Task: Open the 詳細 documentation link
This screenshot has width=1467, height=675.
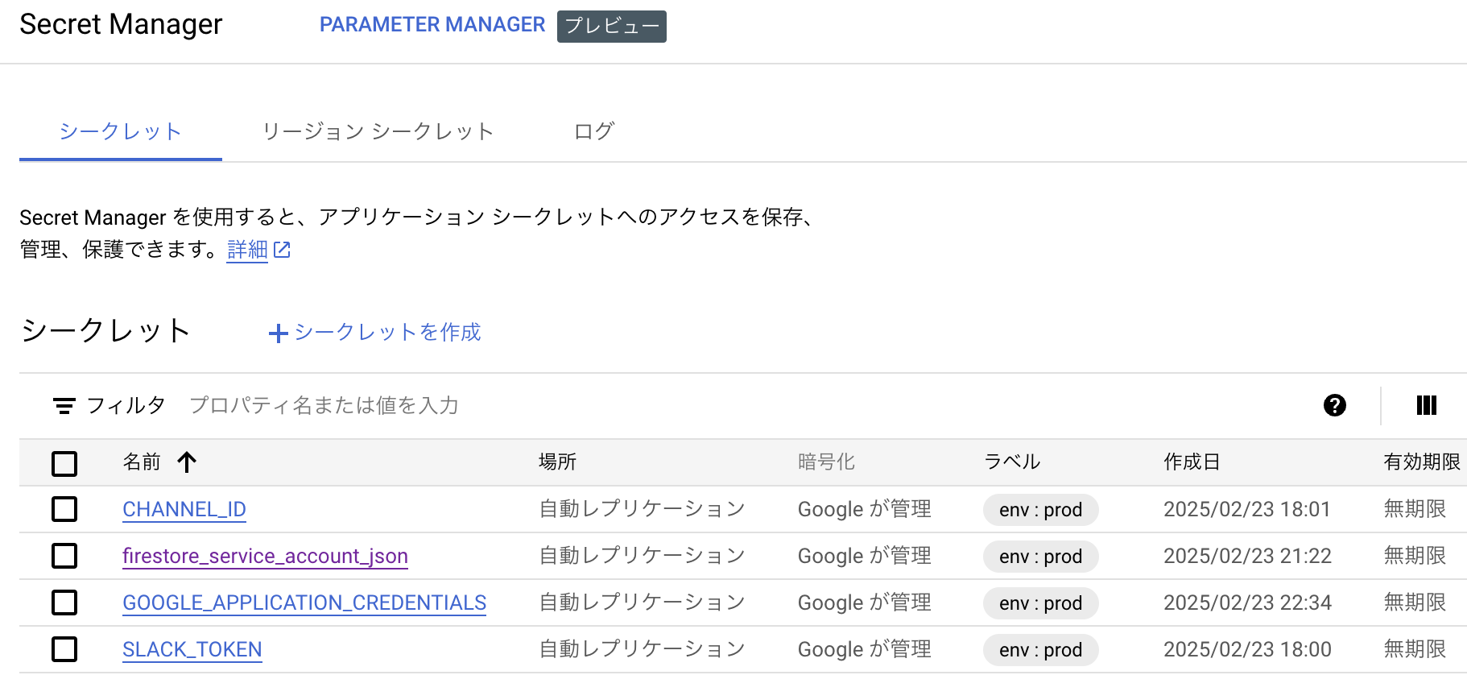Action: coord(247,251)
